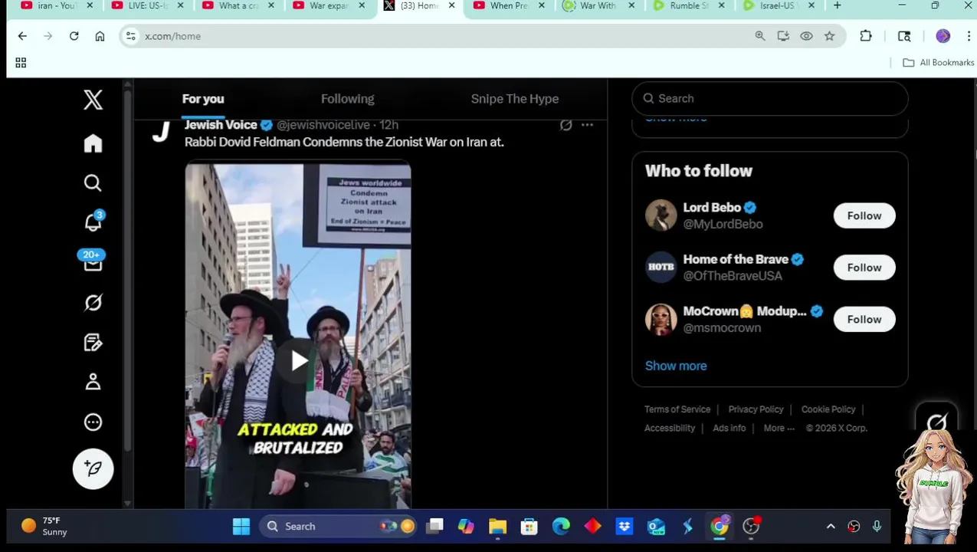Image resolution: width=977 pixels, height=552 pixels.
Task: Open Windows Start menu
Action: point(241,527)
